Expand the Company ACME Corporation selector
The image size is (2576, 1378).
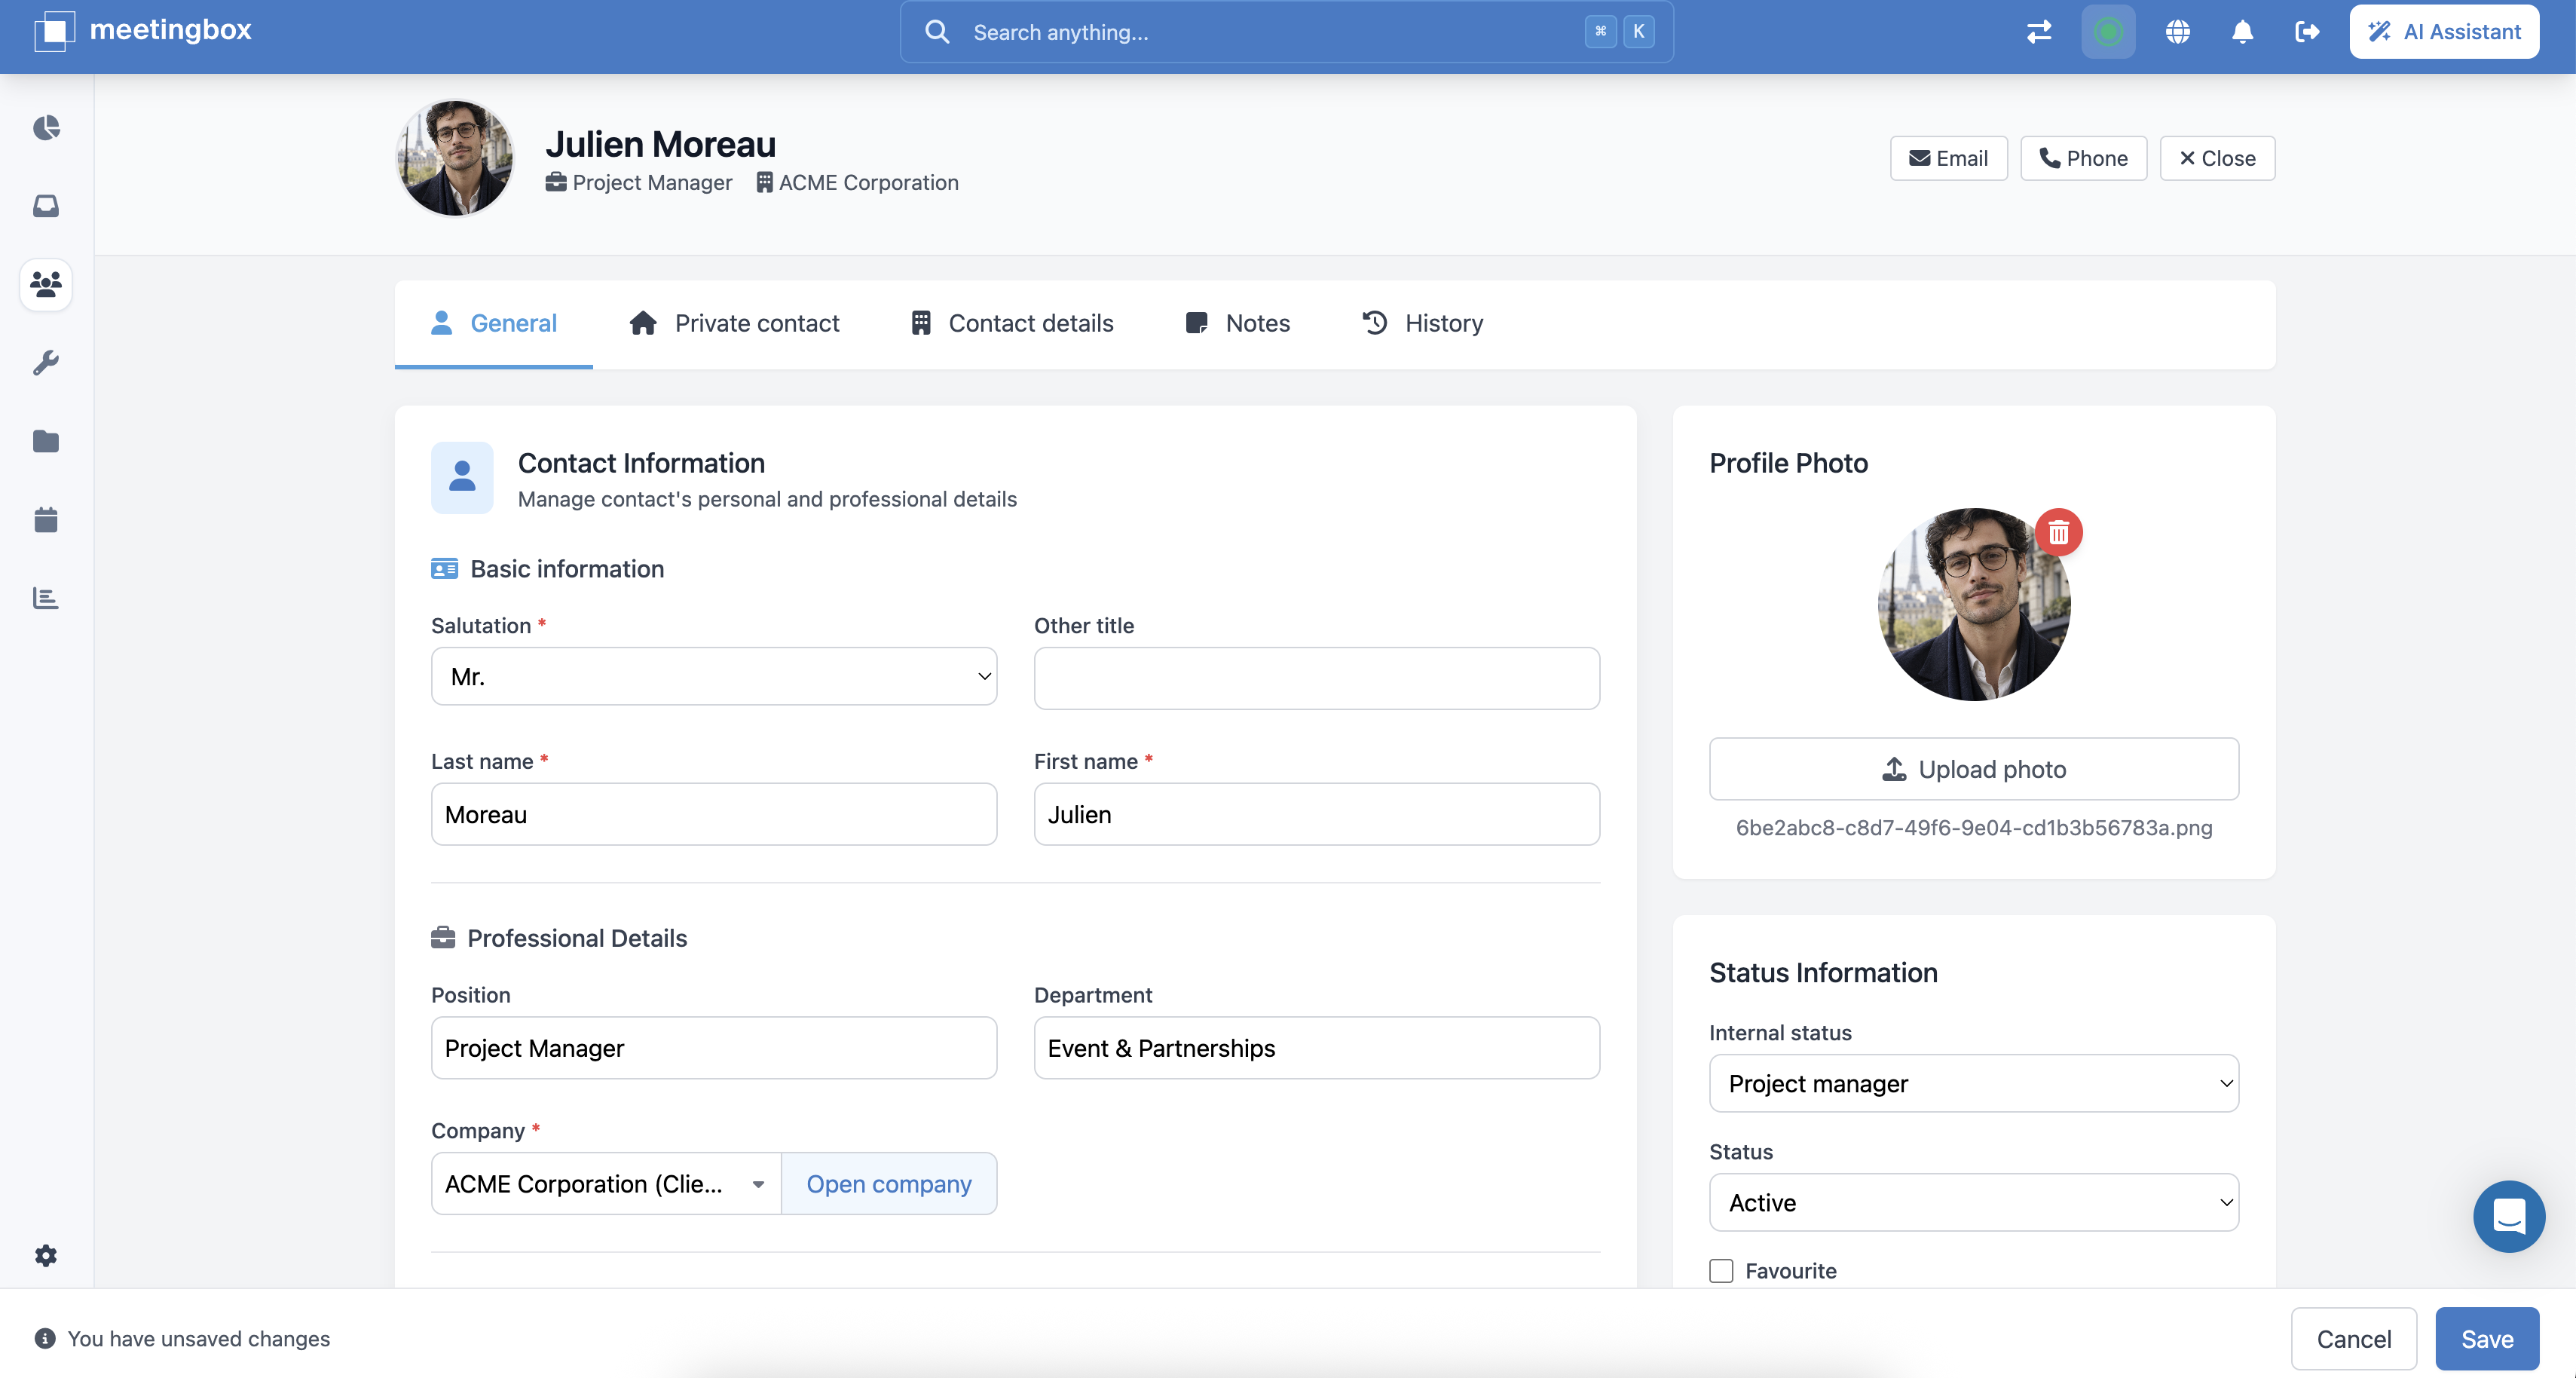tap(606, 1184)
